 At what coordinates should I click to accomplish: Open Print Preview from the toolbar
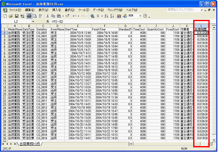tap(35, 16)
